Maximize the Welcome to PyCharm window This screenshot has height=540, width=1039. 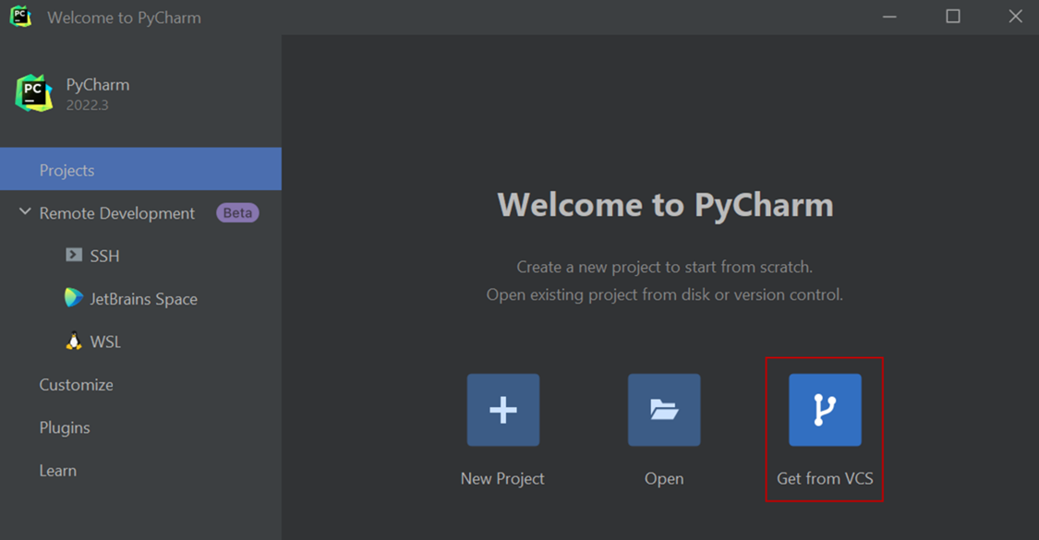click(953, 17)
